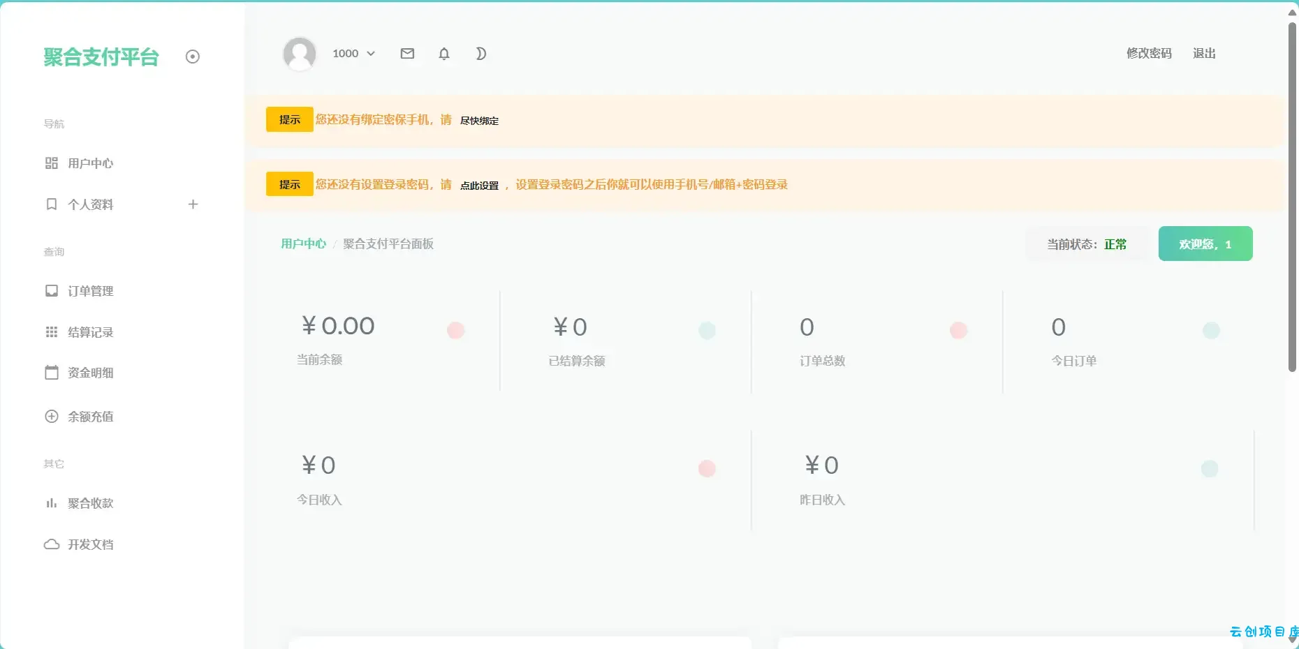Click the 资金明细 calendar icon
1299x649 pixels.
tap(52, 372)
